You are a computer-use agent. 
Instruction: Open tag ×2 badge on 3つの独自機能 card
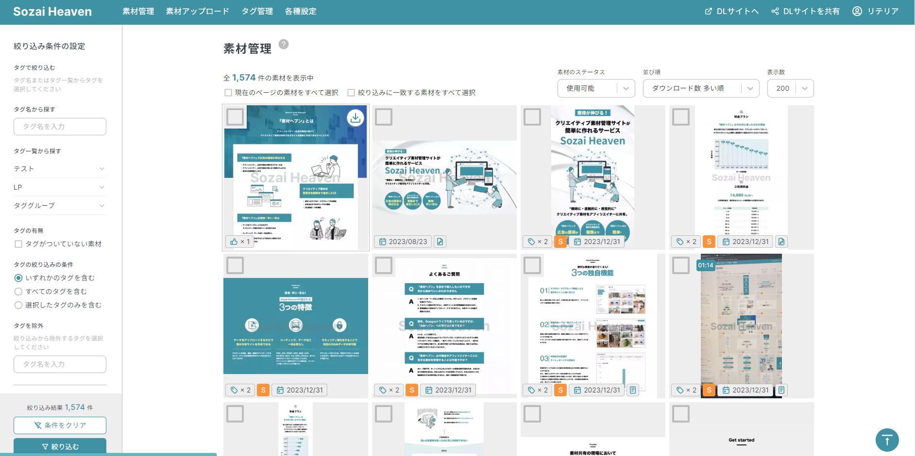(x=538, y=390)
